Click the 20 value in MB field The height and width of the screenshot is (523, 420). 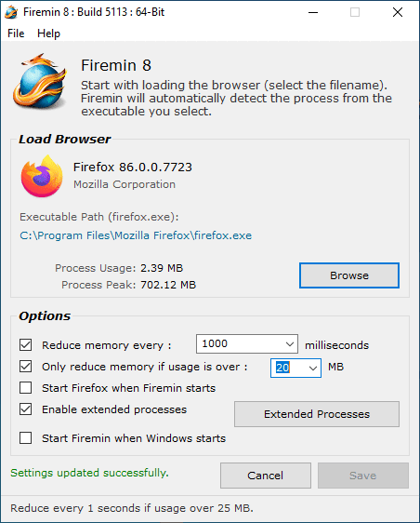pos(282,368)
